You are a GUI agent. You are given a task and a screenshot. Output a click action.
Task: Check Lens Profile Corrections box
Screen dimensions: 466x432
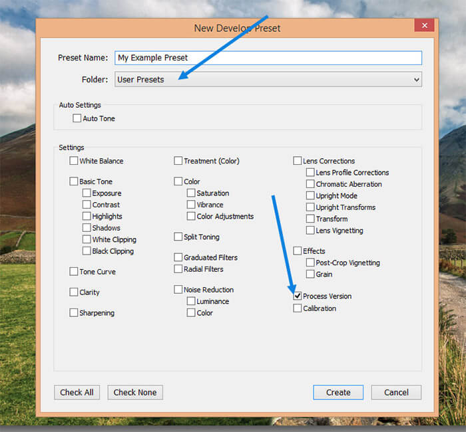click(x=310, y=172)
